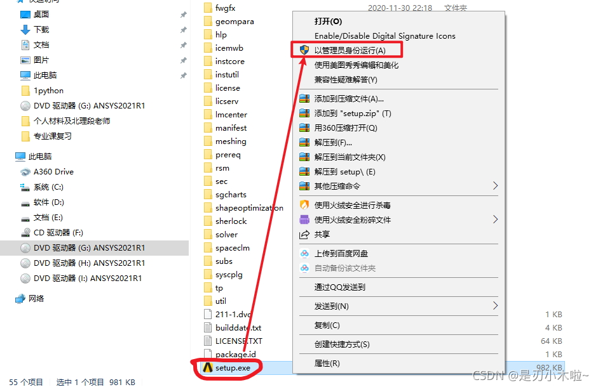Open DVD 驱动器 (H:) ANSYS2021R1 in the tree
The width and height of the screenshot is (598, 387).
88,263
